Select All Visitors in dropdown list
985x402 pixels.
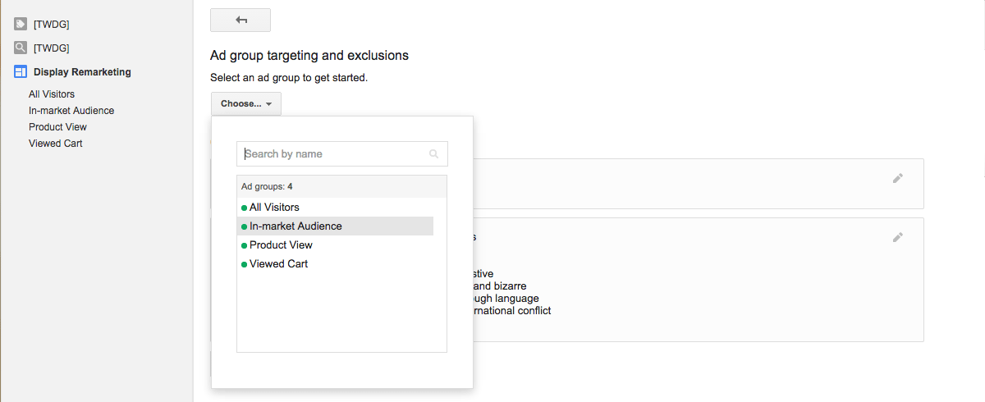[x=335, y=208]
